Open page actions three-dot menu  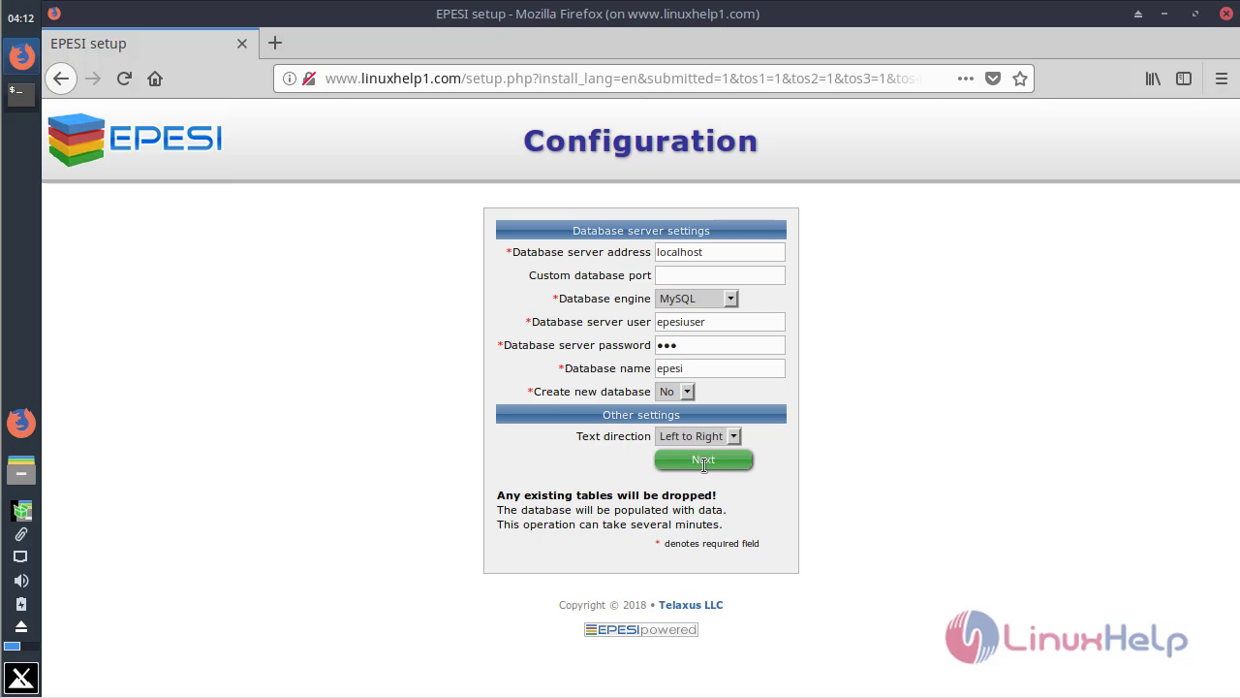[x=966, y=79]
